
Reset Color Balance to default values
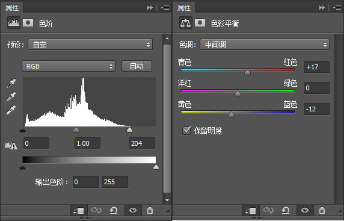(286, 210)
